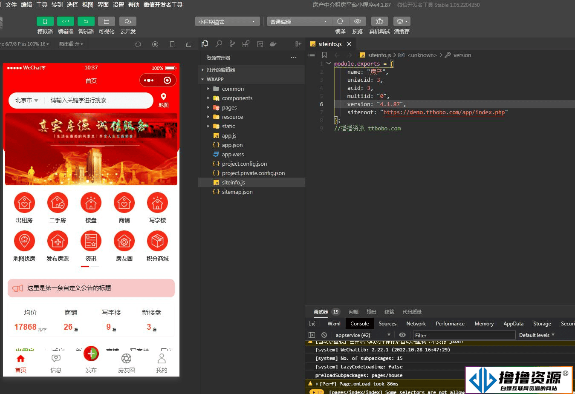Open the 北京市 city selector
This screenshot has height=394, width=575.
pyautogui.click(x=26, y=101)
